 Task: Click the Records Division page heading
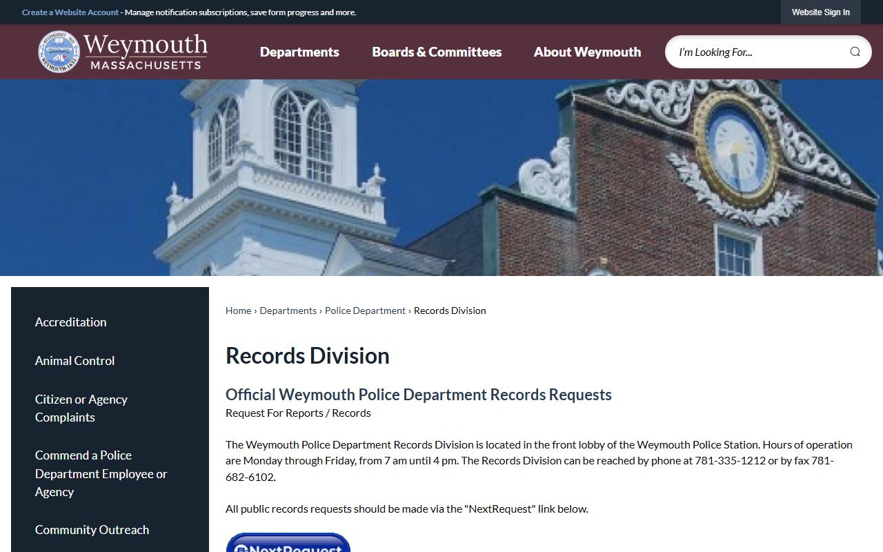pos(308,355)
